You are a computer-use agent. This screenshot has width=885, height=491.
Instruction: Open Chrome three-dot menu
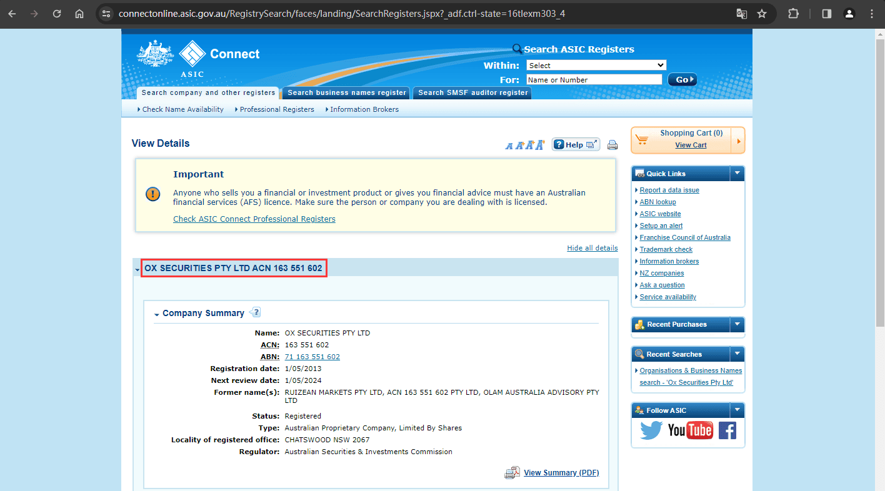click(x=872, y=13)
